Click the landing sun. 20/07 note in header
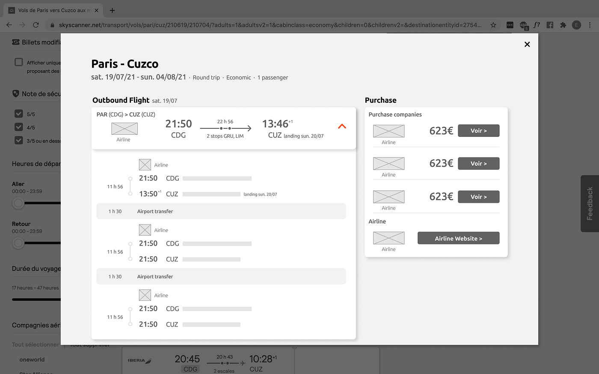599x374 pixels. (x=304, y=136)
